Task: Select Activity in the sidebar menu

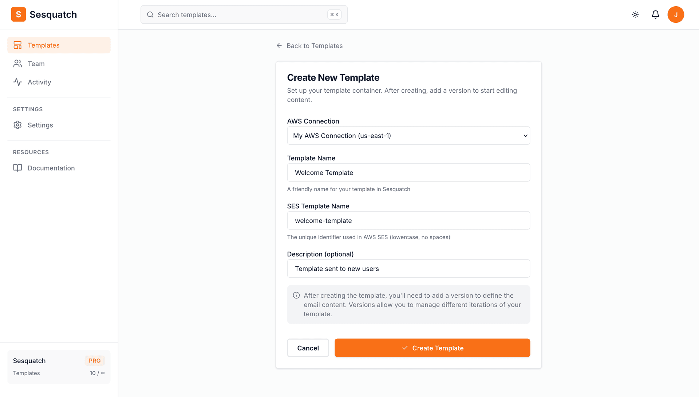Action: click(39, 82)
